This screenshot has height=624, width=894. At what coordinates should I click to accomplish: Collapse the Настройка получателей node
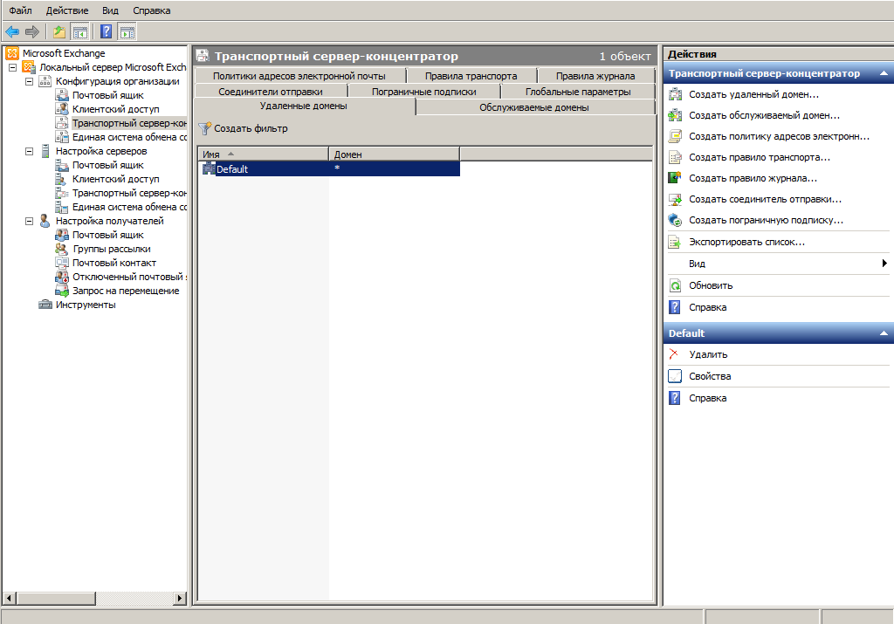[29, 221]
